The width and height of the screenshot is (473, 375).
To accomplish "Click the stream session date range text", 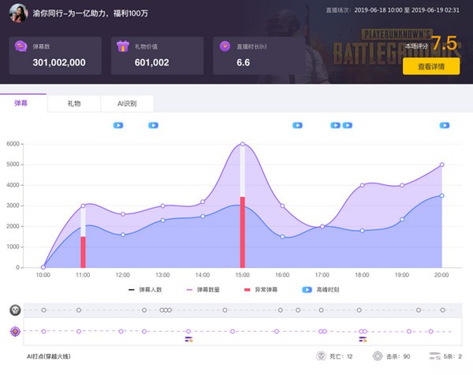I will coord(407,10).
